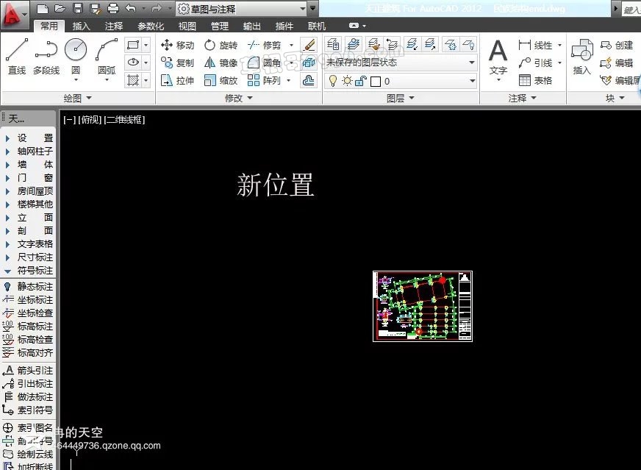
Task: Open the 未保存的图层状态 layer state dropdown
Action: click(401, 63)
